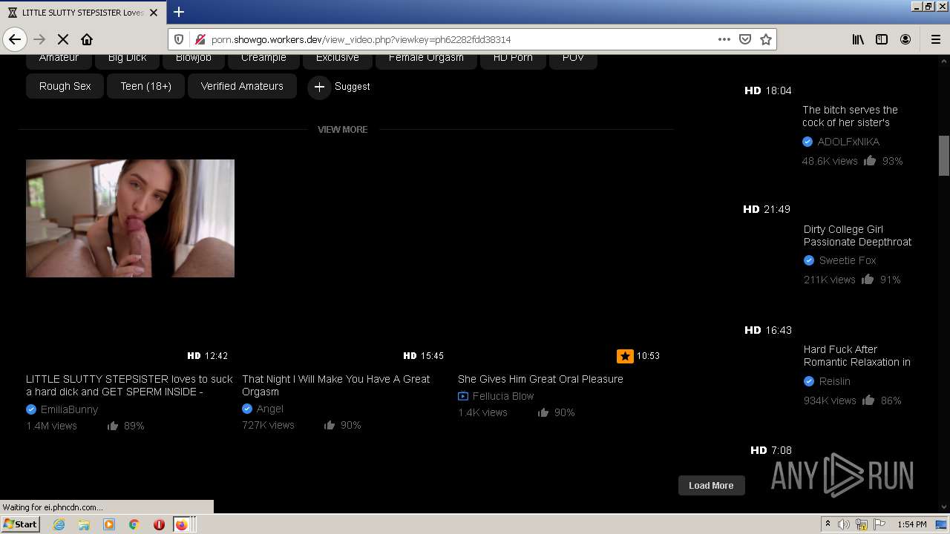Open the page actions ellipsis menu

coord(724,39)
